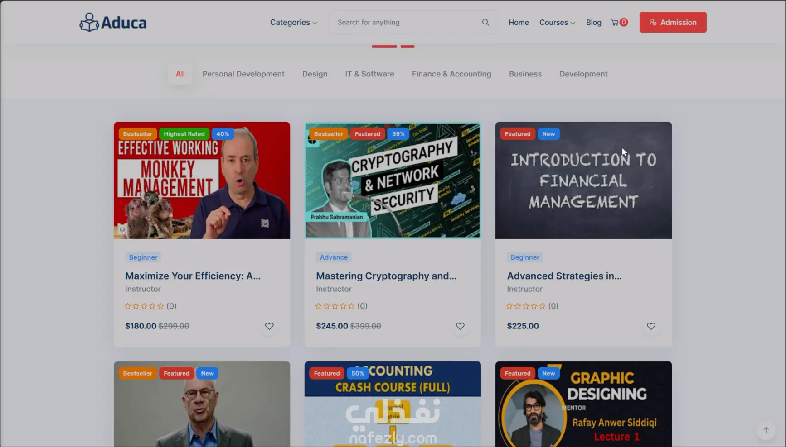Open the Graphic Designing course thumbnail
Image resolution: width=786 pixels, height=447 pixels.
tap(584, 404)
